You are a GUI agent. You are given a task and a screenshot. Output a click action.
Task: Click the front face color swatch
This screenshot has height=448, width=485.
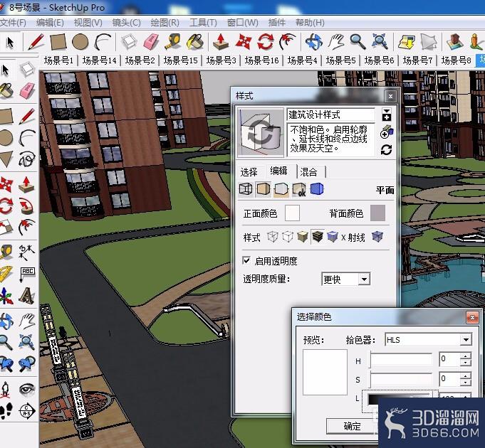pyautogui.click(x=292, y=213)
